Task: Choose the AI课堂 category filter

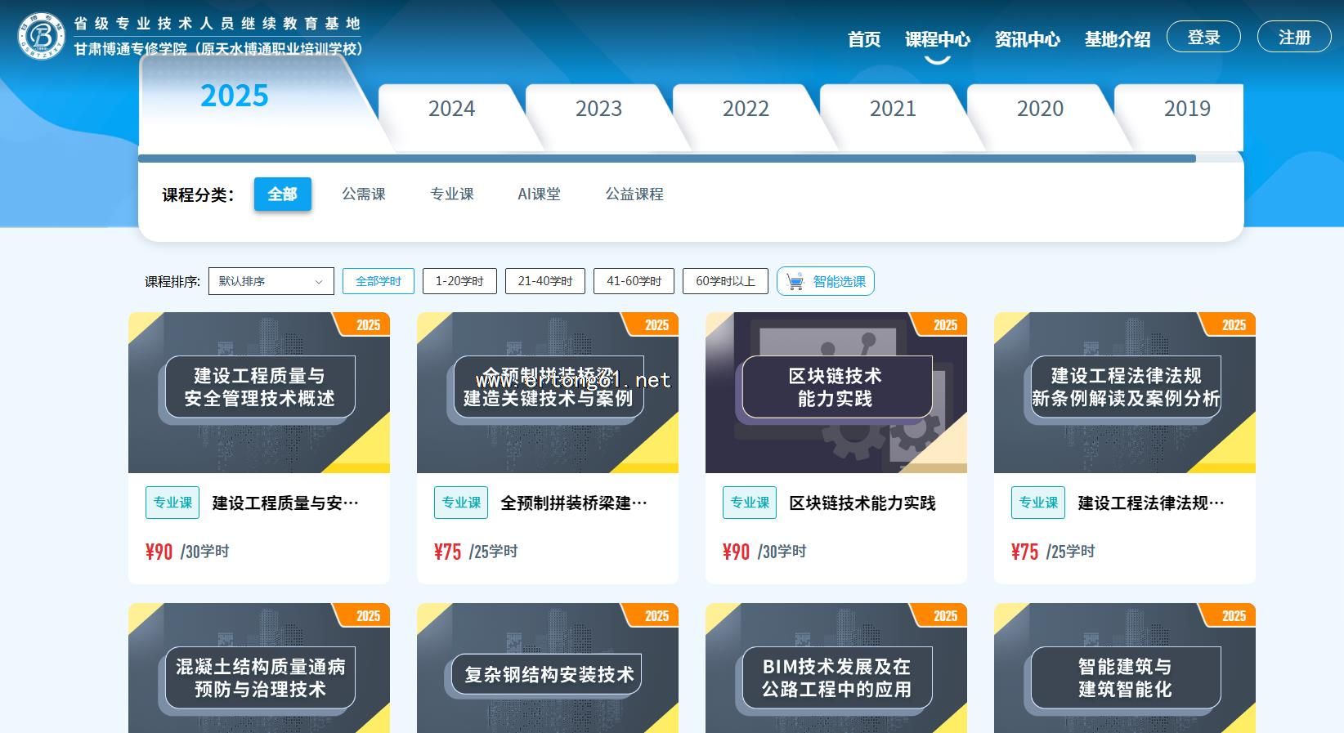Action: [x=539, y=194]
